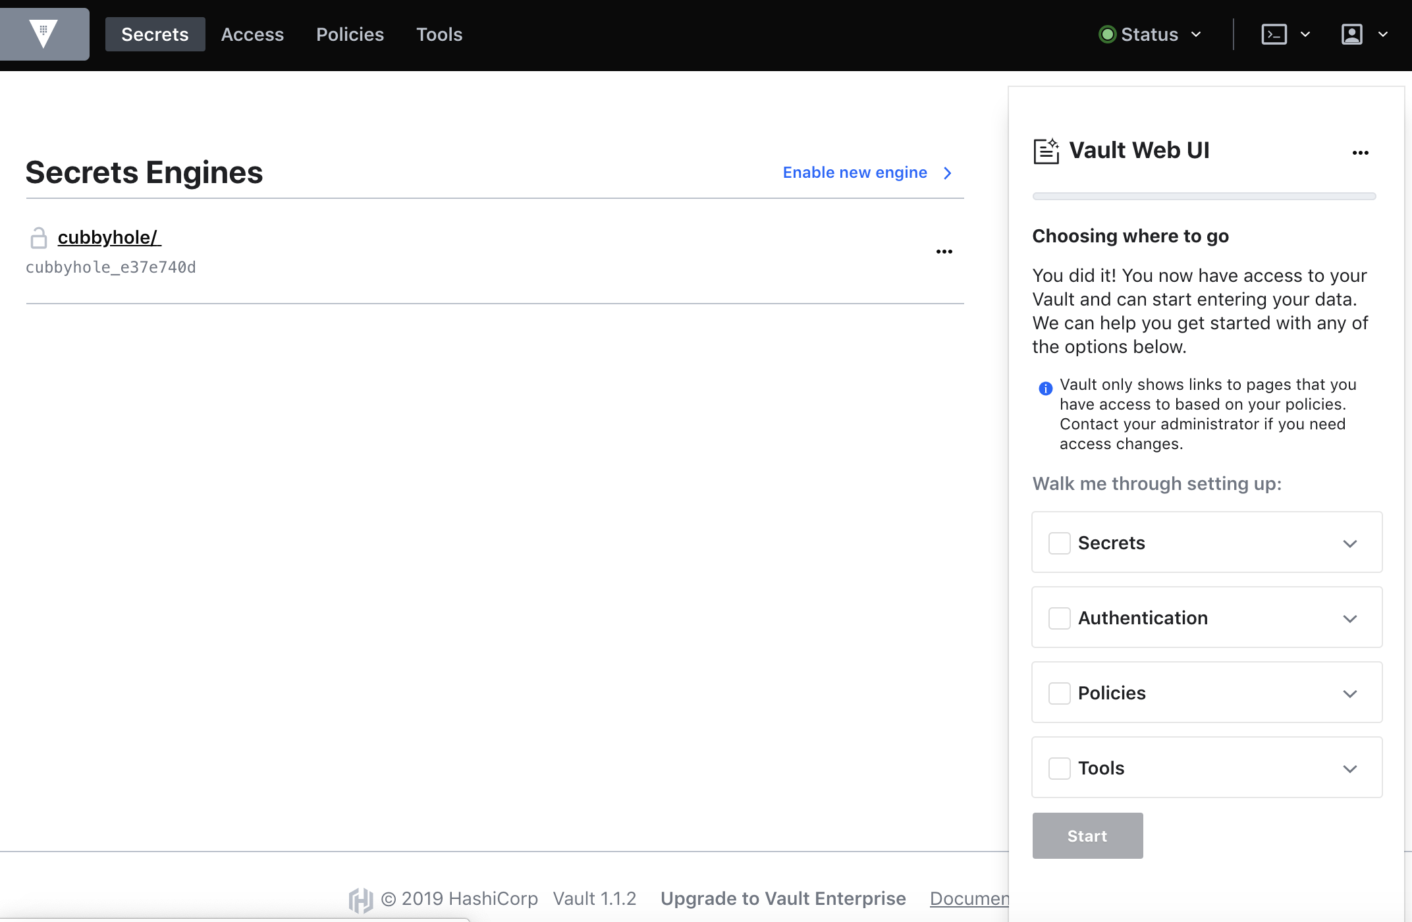Click the HashiCorp logo in footer
The height and width of the screenshot is (922, 1412).
(x=360, y=899)
